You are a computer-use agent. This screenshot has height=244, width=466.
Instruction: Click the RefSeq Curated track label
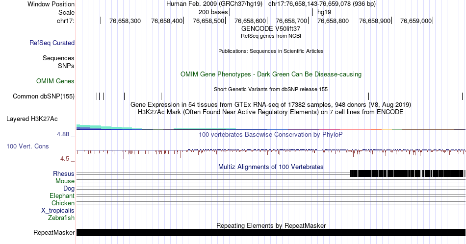(x=52, y=43)
